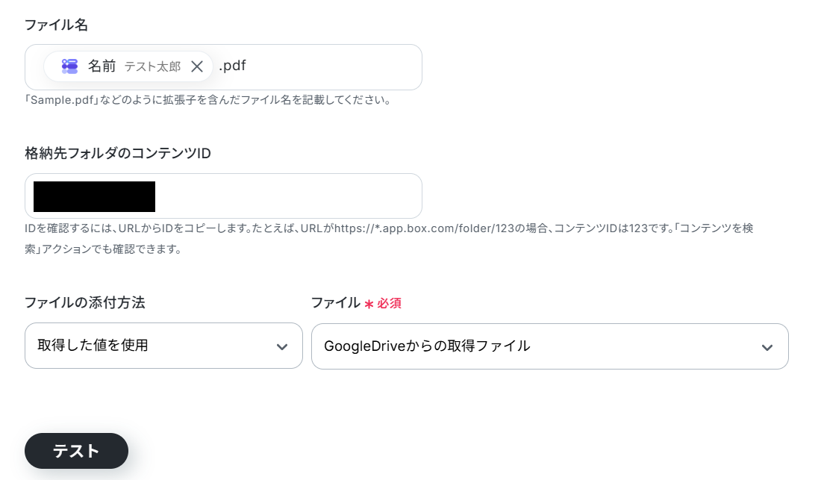824x480 pixels.
Task: Click the 格納先フォルダのコンテンツID input field
Action: coord(223,196)
